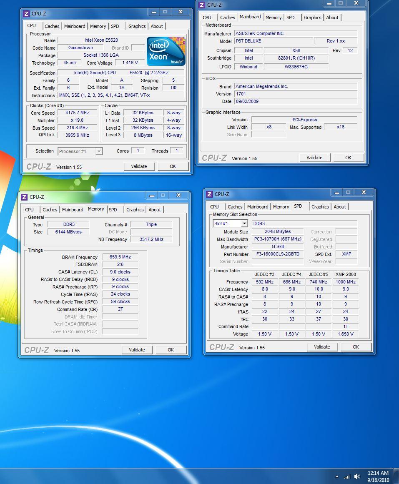
Task: Click OK in the Memory window
Action: pyautogui.click(x=171, y=350)
